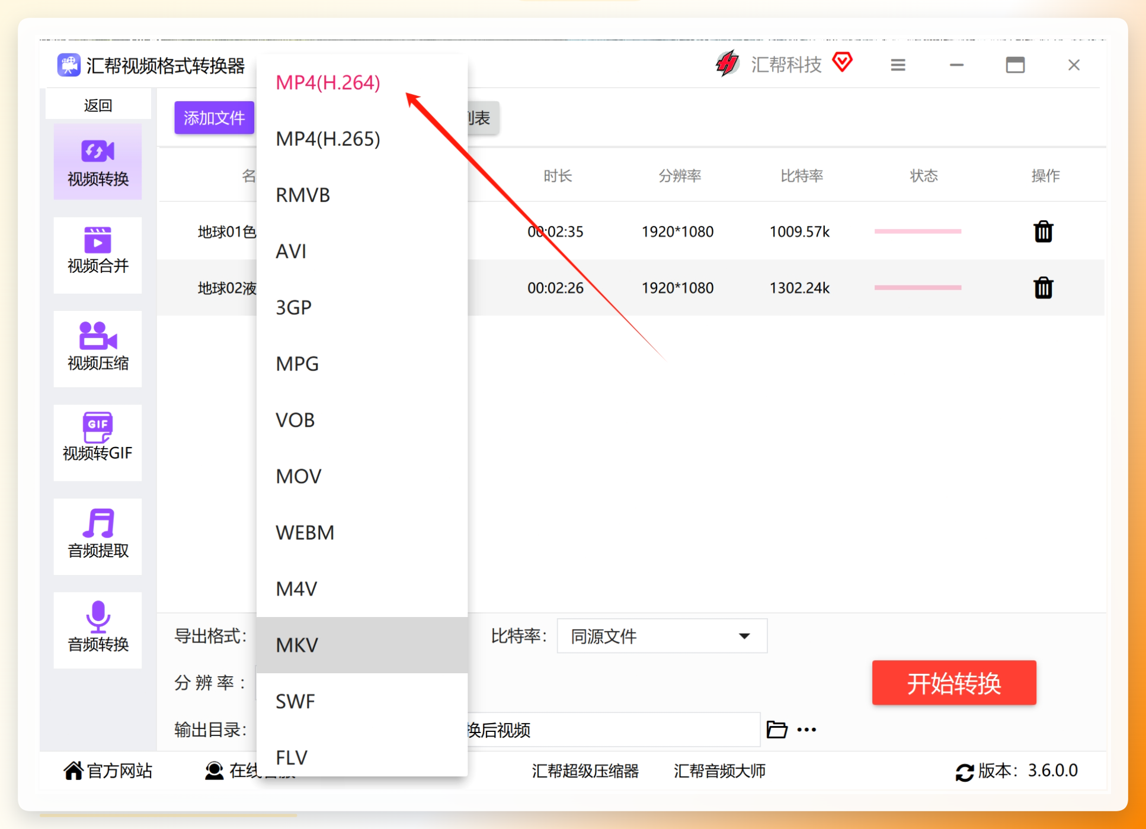The width and height of the screenshot is (1146, 829).
Task: Select the 视频转换 sidebar tool
Action: [x=98, y=162]
